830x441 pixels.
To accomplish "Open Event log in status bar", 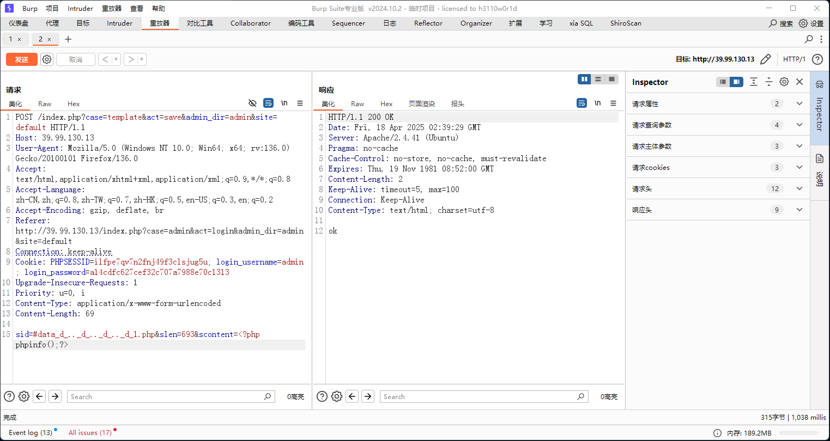I will (31, 433).
